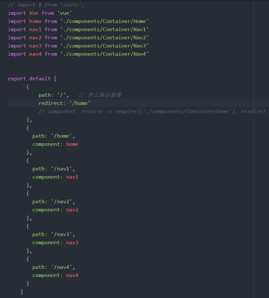269x298 pixels.
Task: Click './components/Container/Nav2' path string
Action: [x=104, y=38]
